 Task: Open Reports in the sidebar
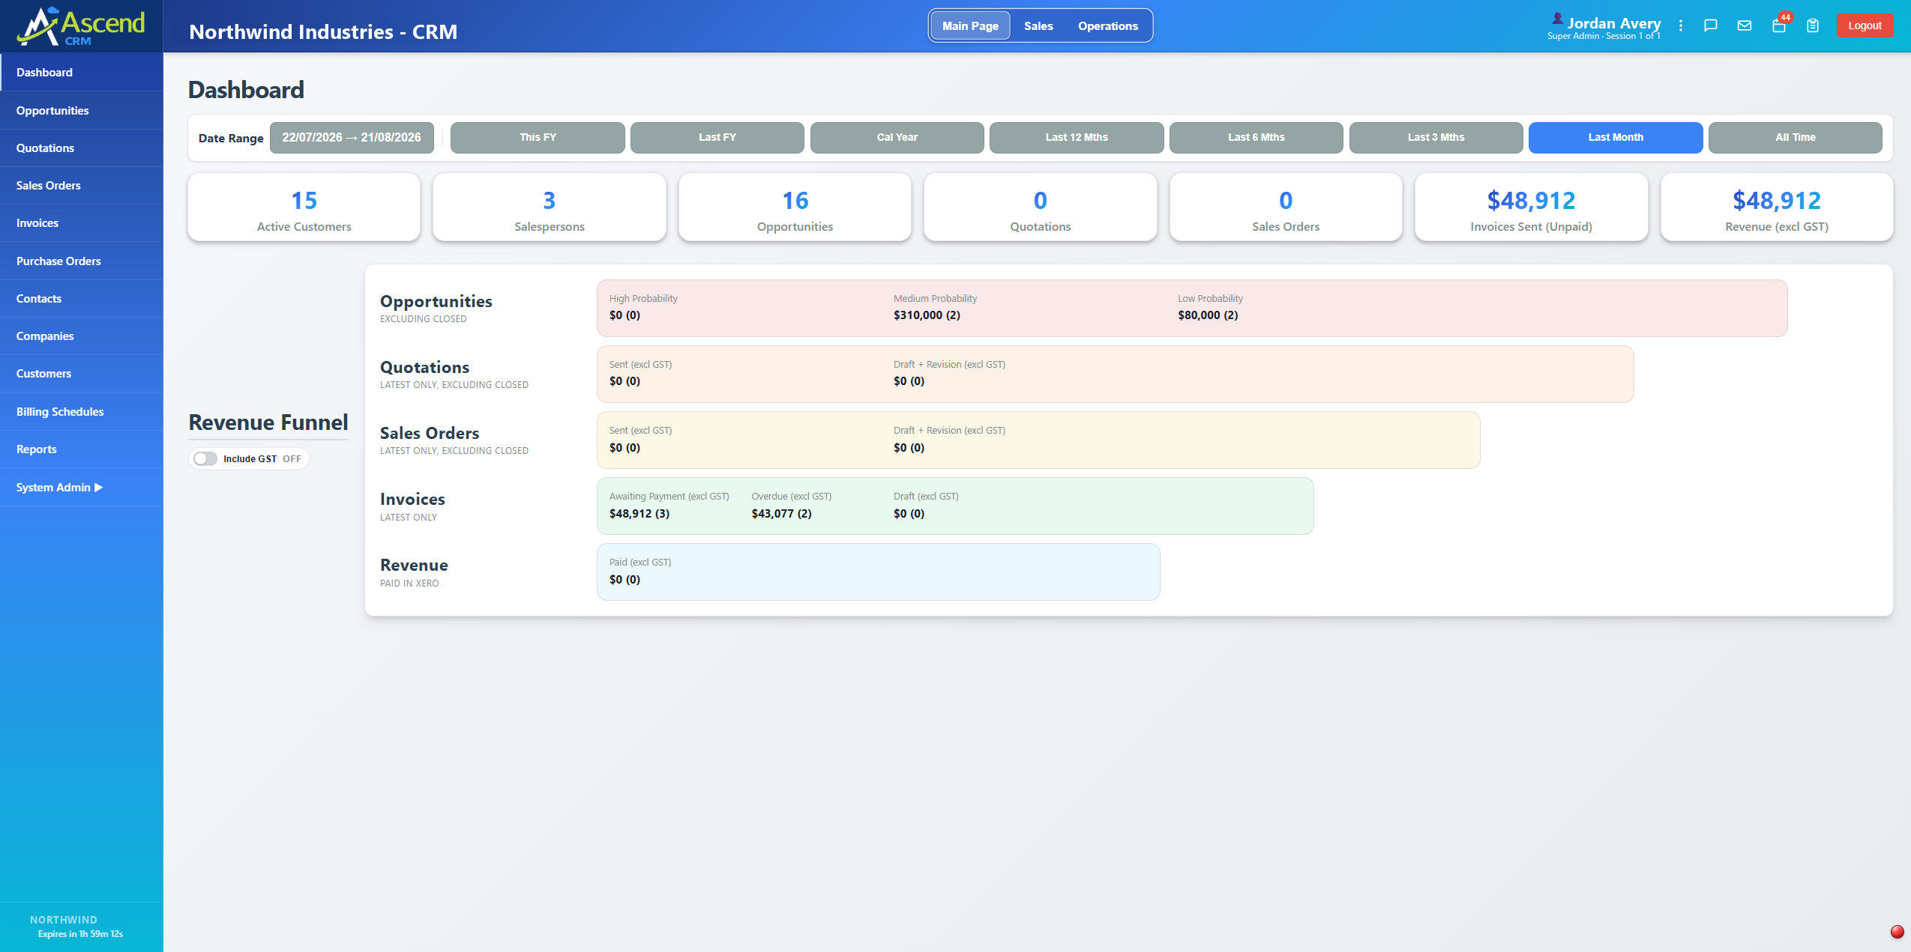pos(82,449)
